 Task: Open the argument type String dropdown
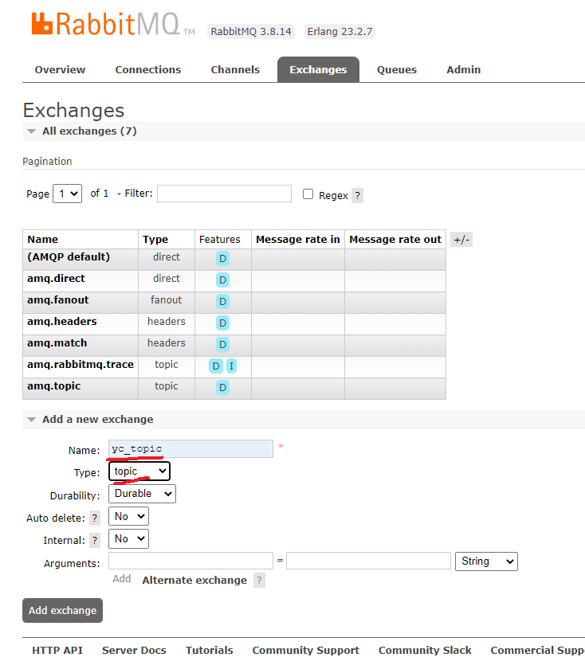click(x=486, y=561)
